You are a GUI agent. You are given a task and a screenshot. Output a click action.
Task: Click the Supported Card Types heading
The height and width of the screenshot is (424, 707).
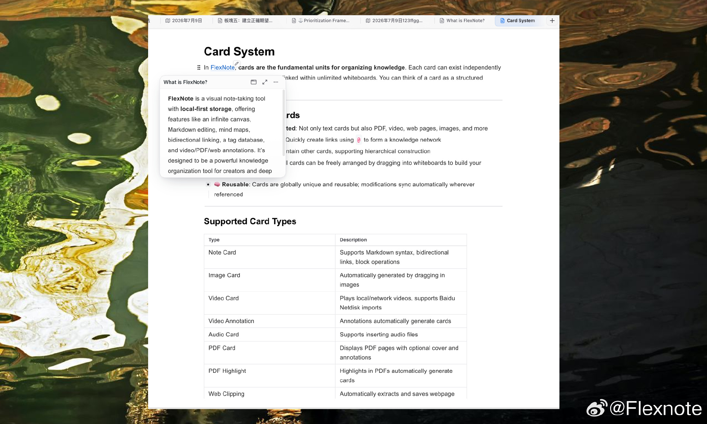point(250,221)
